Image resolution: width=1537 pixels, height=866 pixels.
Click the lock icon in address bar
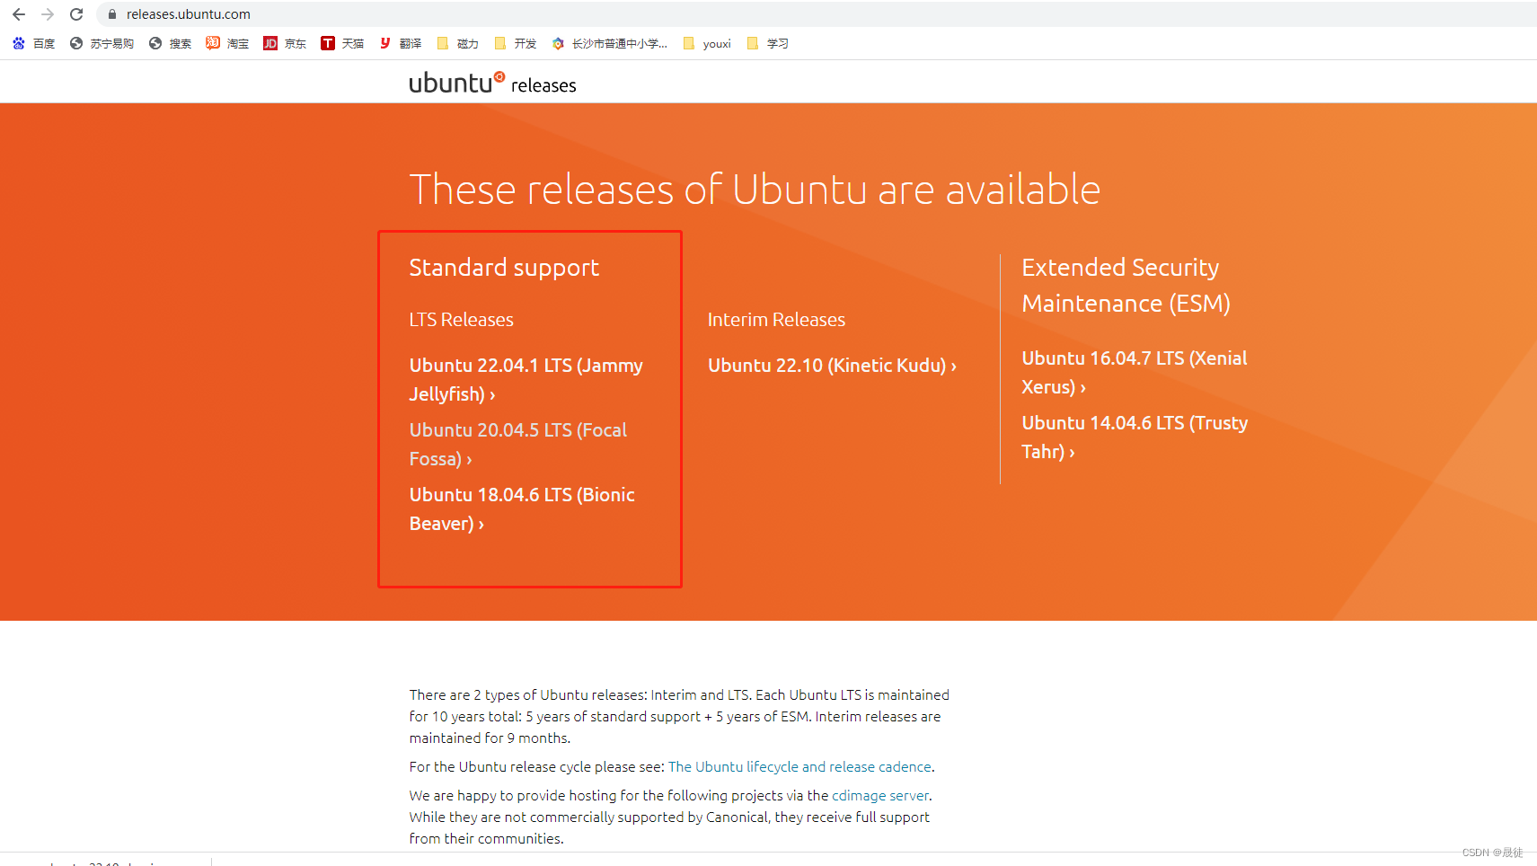pyautogui.click(x=112, y=14)
